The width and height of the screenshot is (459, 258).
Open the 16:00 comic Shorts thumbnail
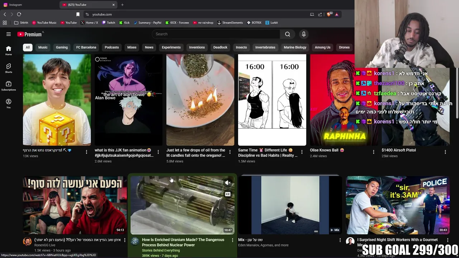pos(272,100)
